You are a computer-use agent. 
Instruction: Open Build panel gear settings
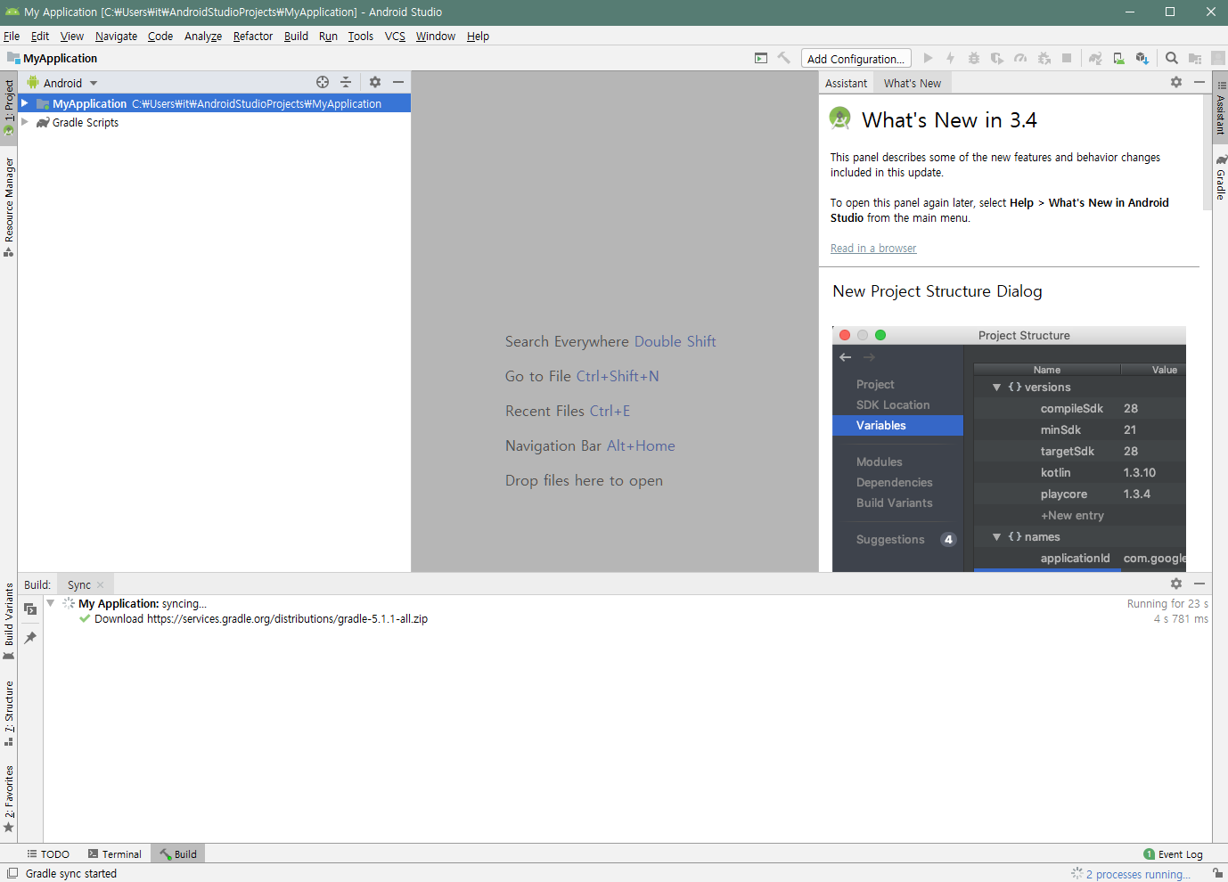click(1176, 584)
